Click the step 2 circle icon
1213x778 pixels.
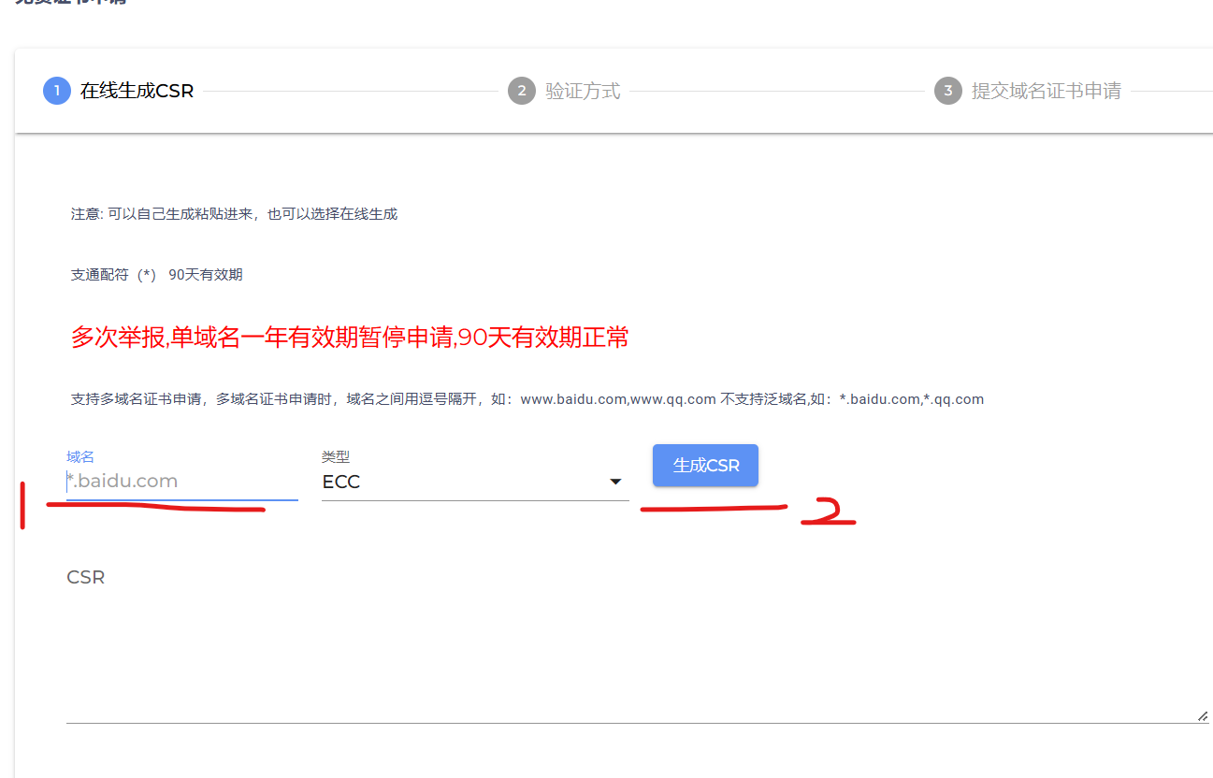(522, 91)
